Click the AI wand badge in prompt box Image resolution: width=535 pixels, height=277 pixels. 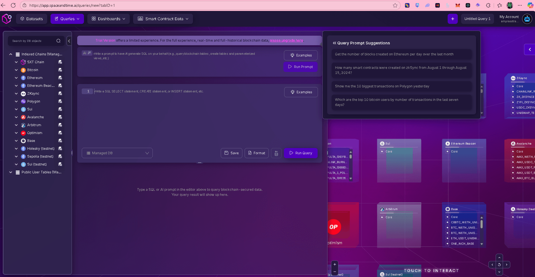(87, 53)
